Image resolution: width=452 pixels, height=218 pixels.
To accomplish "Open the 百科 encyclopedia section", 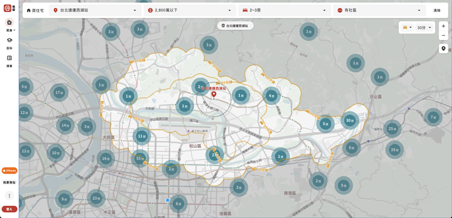I will [9, 43].
